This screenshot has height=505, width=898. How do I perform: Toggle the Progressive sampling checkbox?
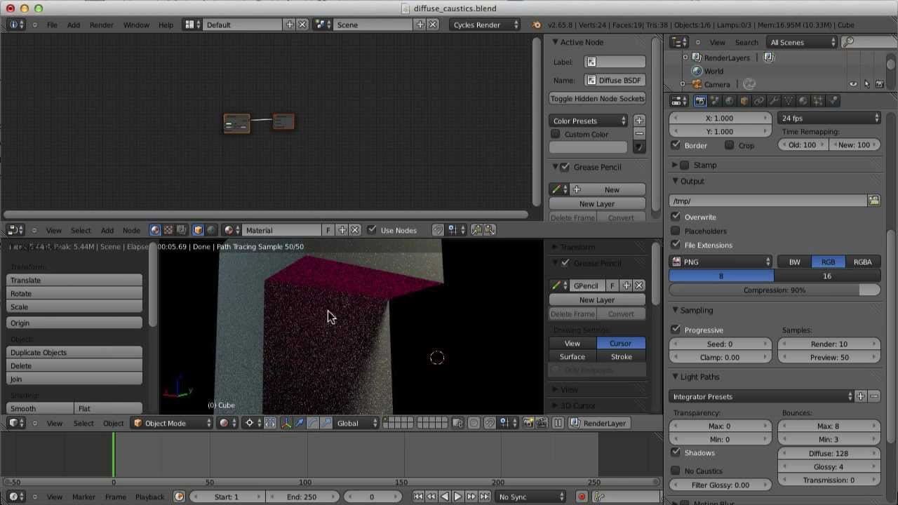(x=676, y=330)
